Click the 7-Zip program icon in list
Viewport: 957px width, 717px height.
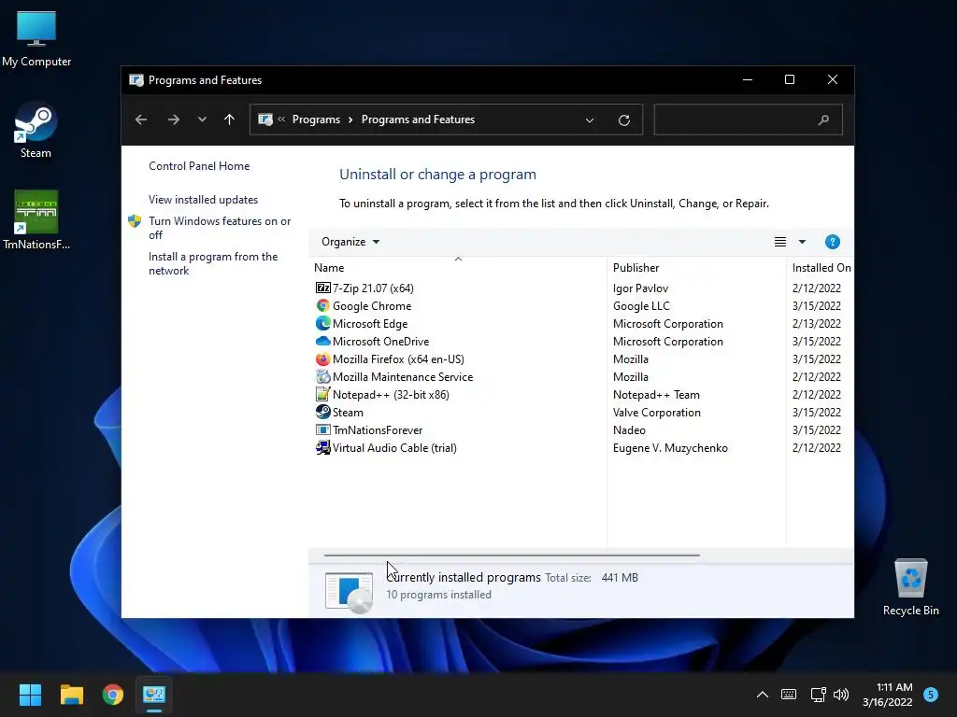(x=322, y=288)
